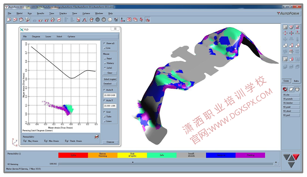Viewport: 307px width, 177px height.
Task: Click the red Splits color legend swatch
Action: click(x=73, y=155)
